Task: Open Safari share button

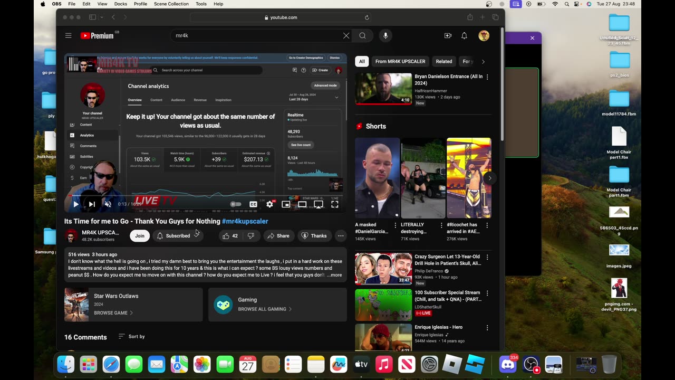Action: tap(470, 17)
